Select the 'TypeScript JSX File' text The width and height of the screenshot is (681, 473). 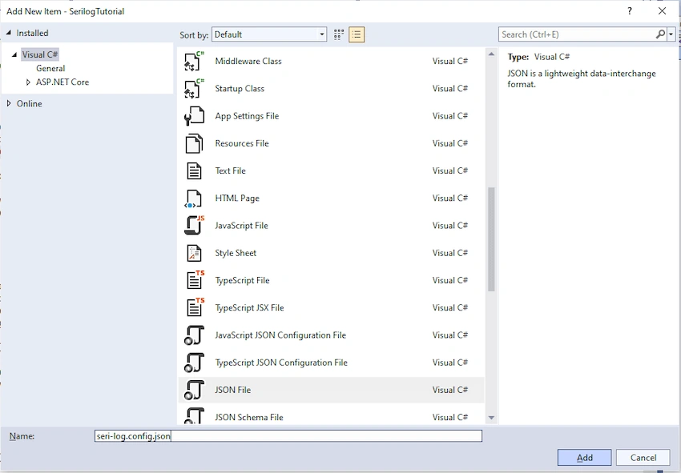(x=249, y=307)
